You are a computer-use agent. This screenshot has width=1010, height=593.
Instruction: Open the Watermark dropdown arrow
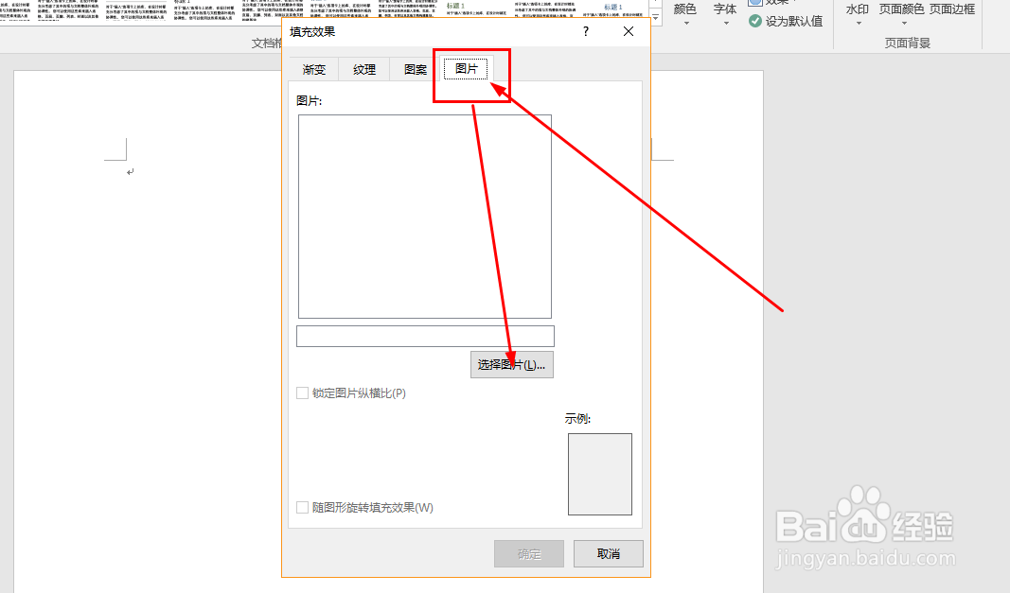857,24
